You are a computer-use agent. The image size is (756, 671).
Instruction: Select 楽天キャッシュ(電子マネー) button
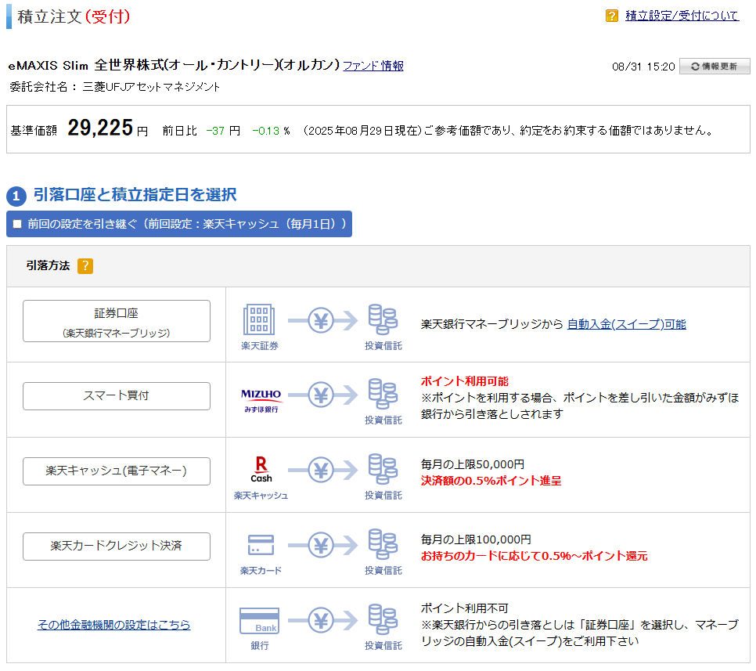116,471
